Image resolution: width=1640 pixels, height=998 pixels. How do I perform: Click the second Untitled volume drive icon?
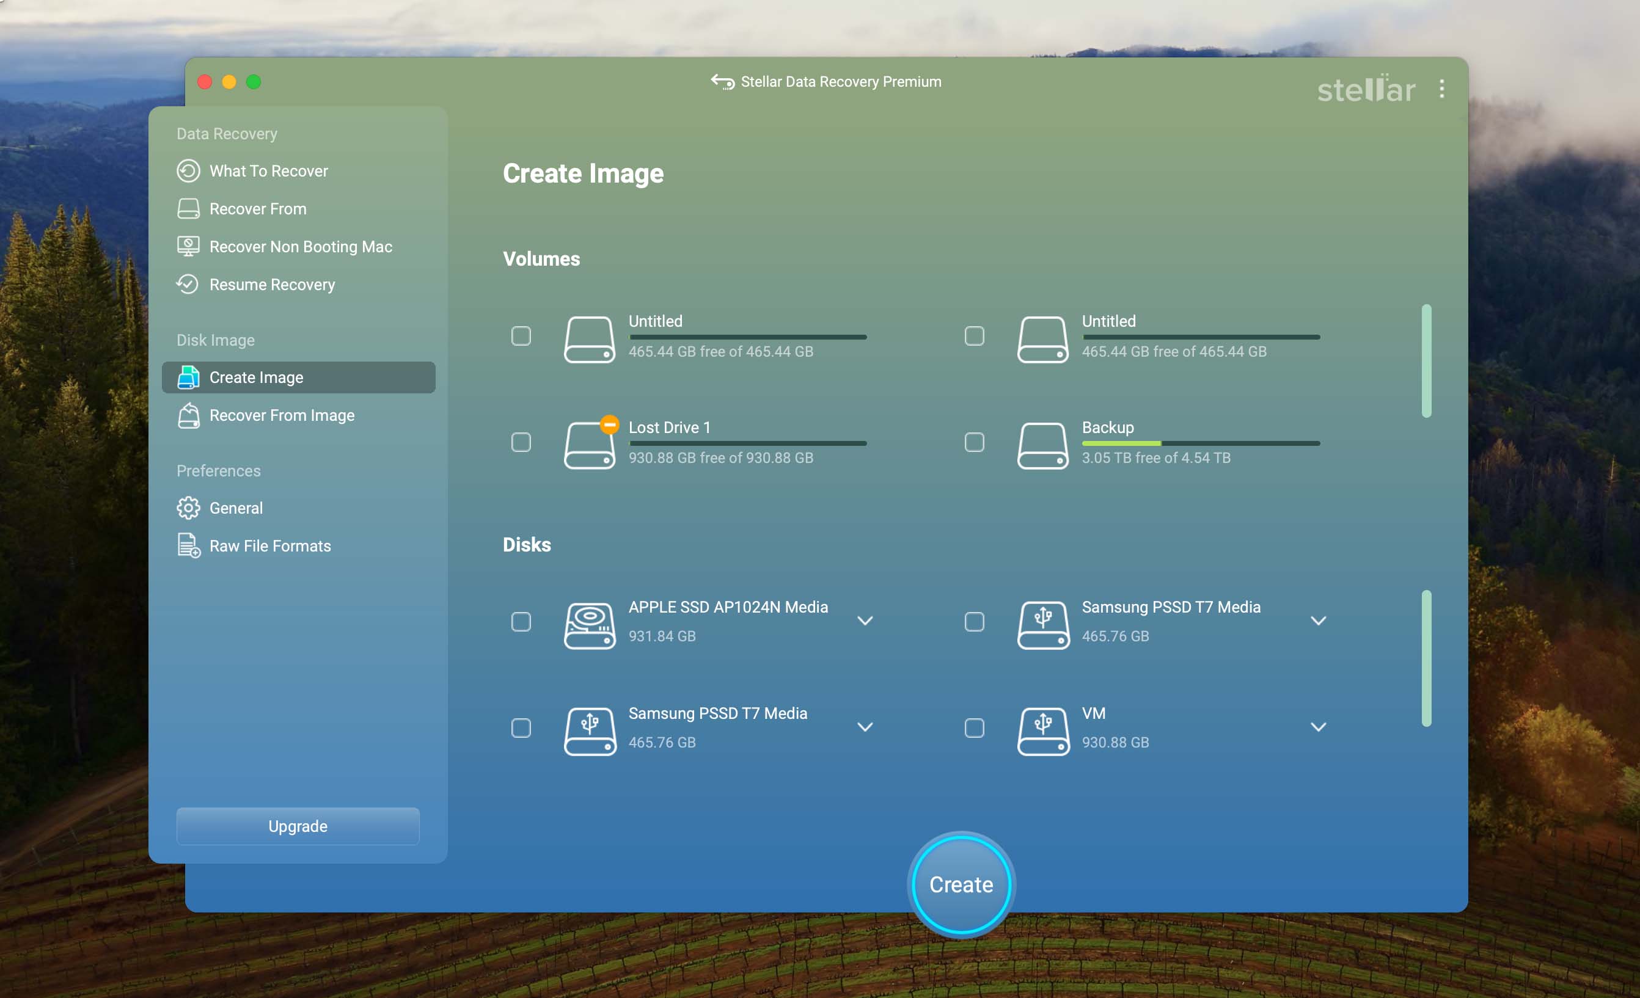click(1043, 340)
